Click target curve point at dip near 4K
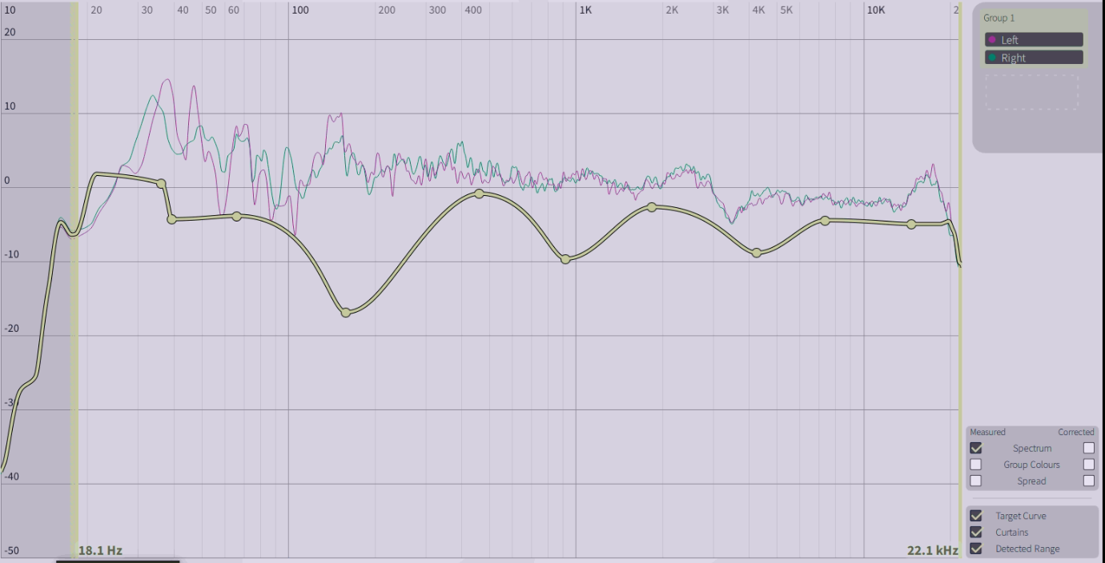 coord(757,253)
